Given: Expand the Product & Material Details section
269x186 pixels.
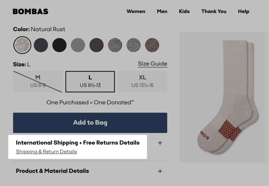Looking at the screenshot, I should [x=159, y=171].
